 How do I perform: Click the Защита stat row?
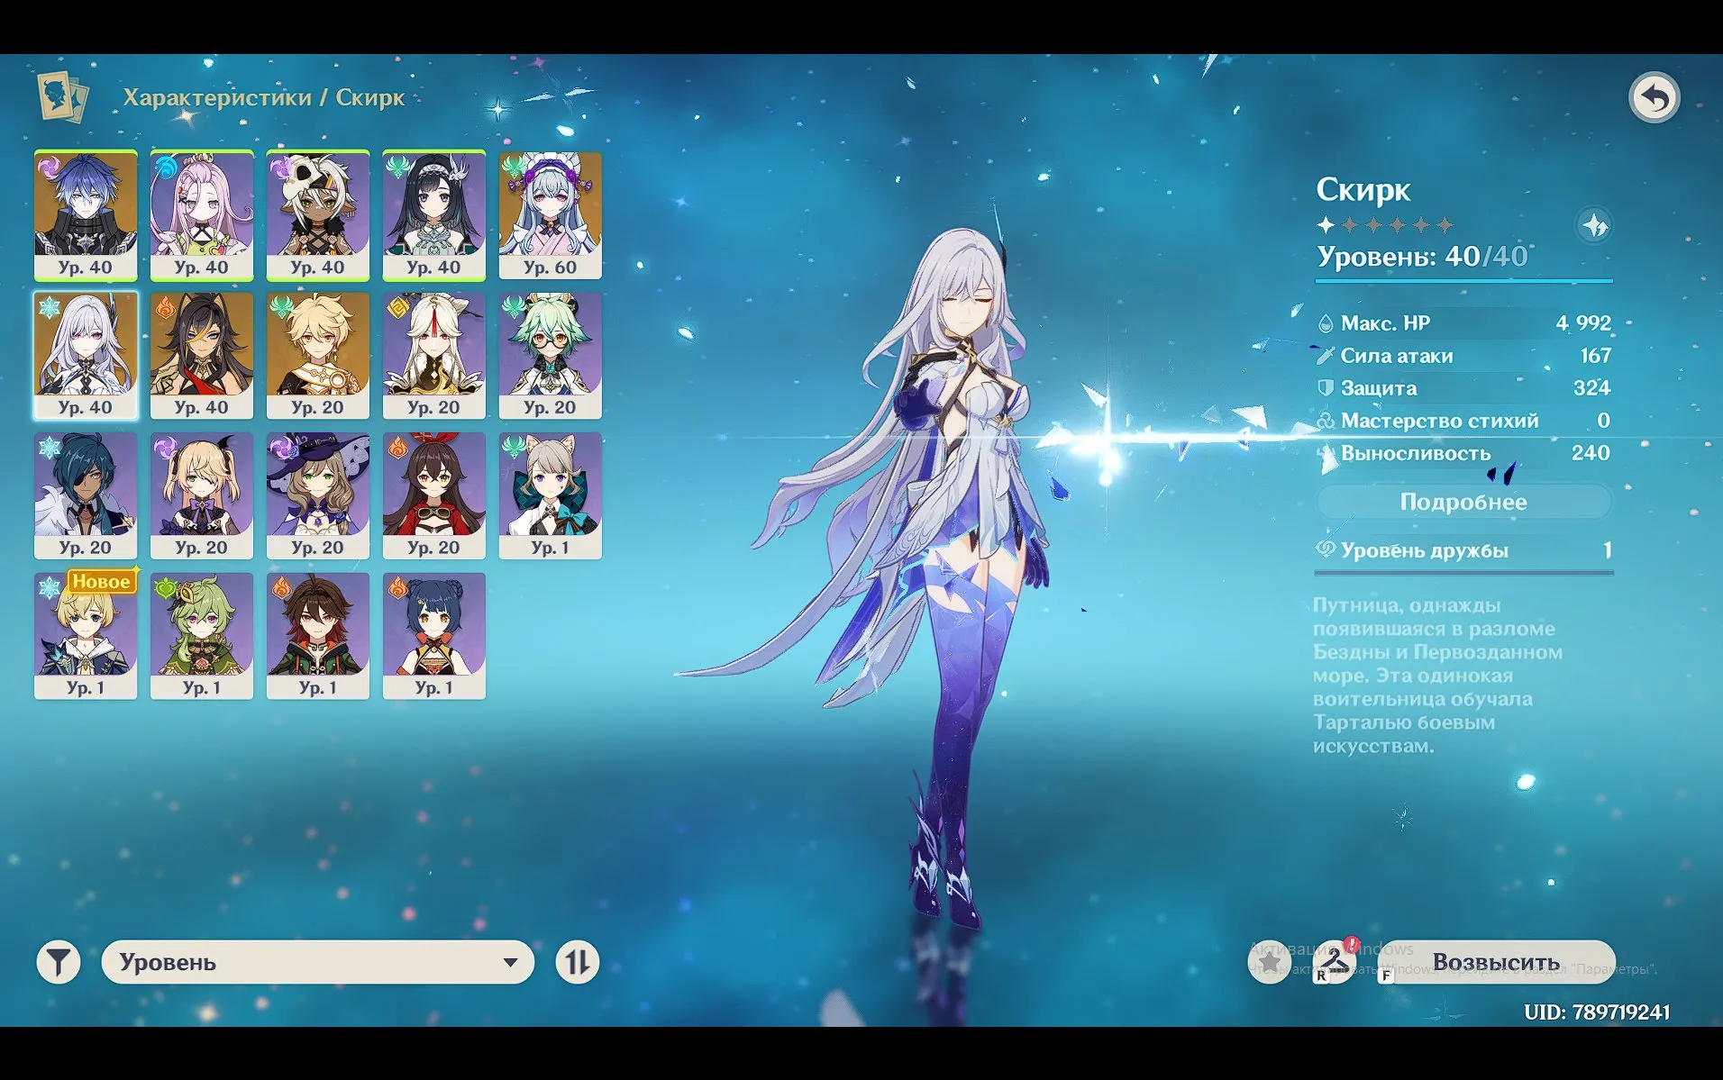1463,388
